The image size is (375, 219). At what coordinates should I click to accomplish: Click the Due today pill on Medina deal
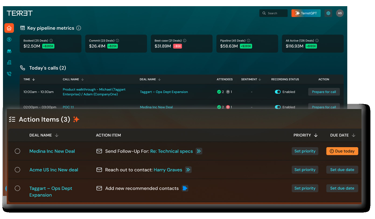(342, 151)
